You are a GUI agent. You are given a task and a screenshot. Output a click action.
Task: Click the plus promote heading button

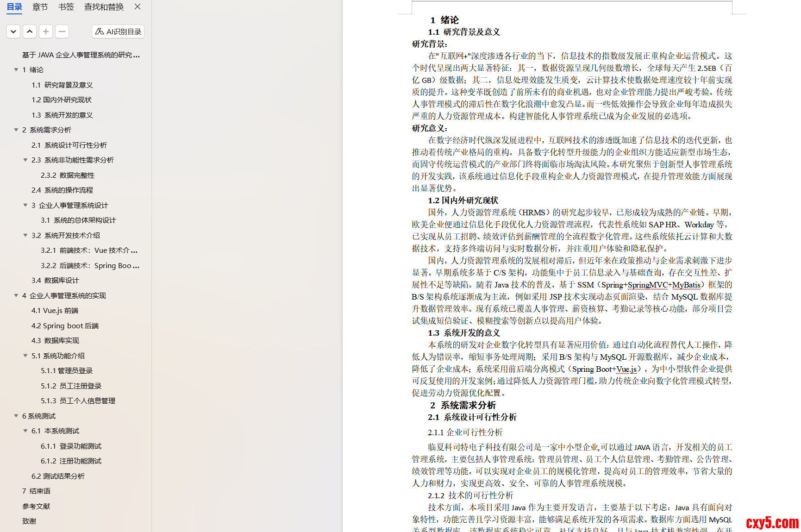(x=46, y=31)
